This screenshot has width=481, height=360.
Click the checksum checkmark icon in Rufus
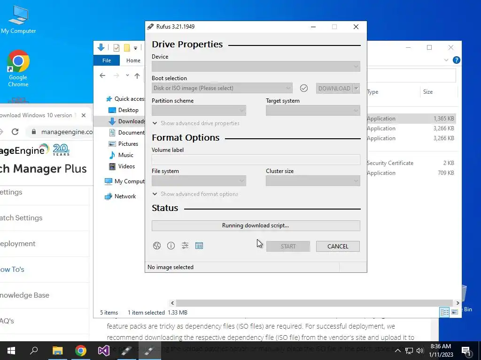point(304,88)
